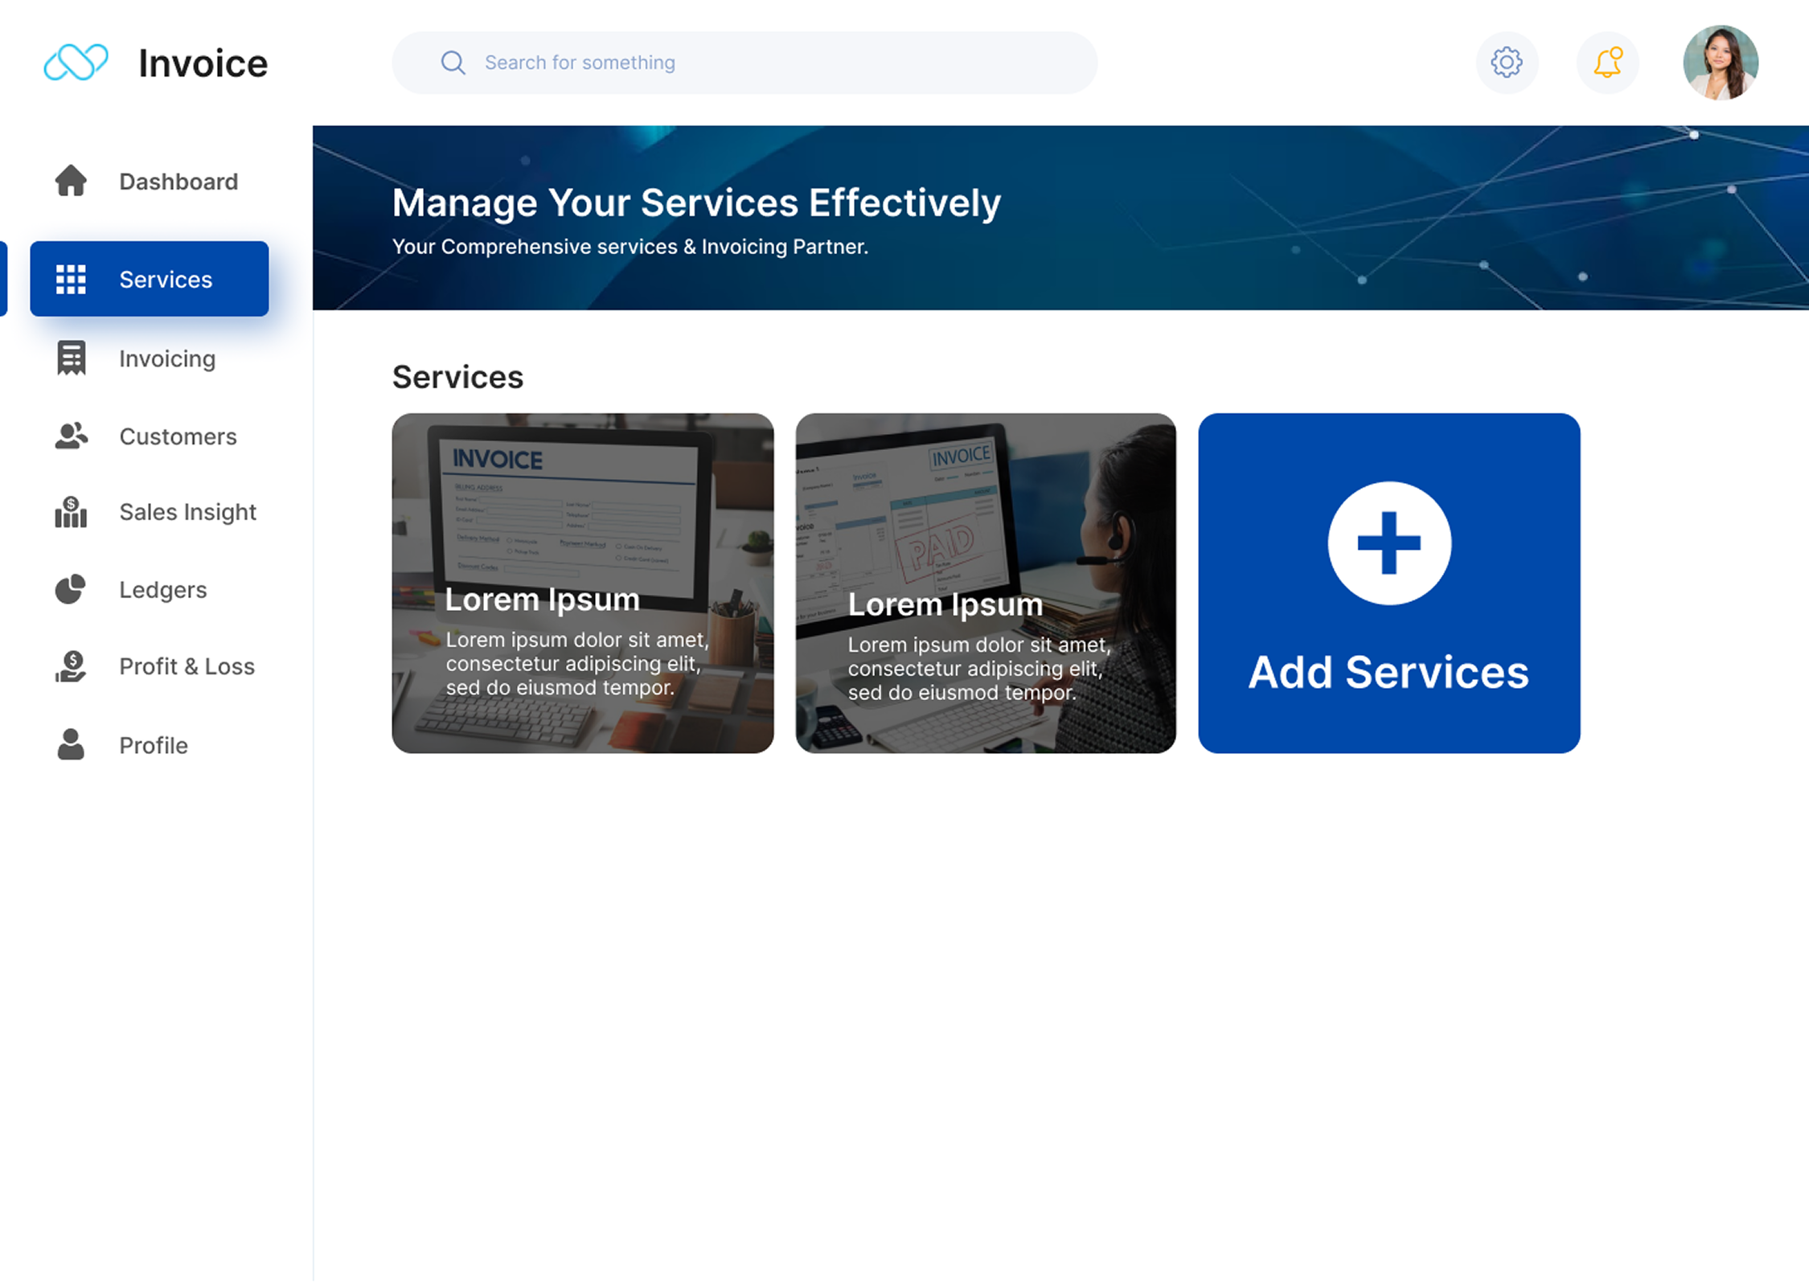The width and height of the screenshot is (1809, 1286).
Task: Open settings via the gear icon
Action: tap(1506, 63)
